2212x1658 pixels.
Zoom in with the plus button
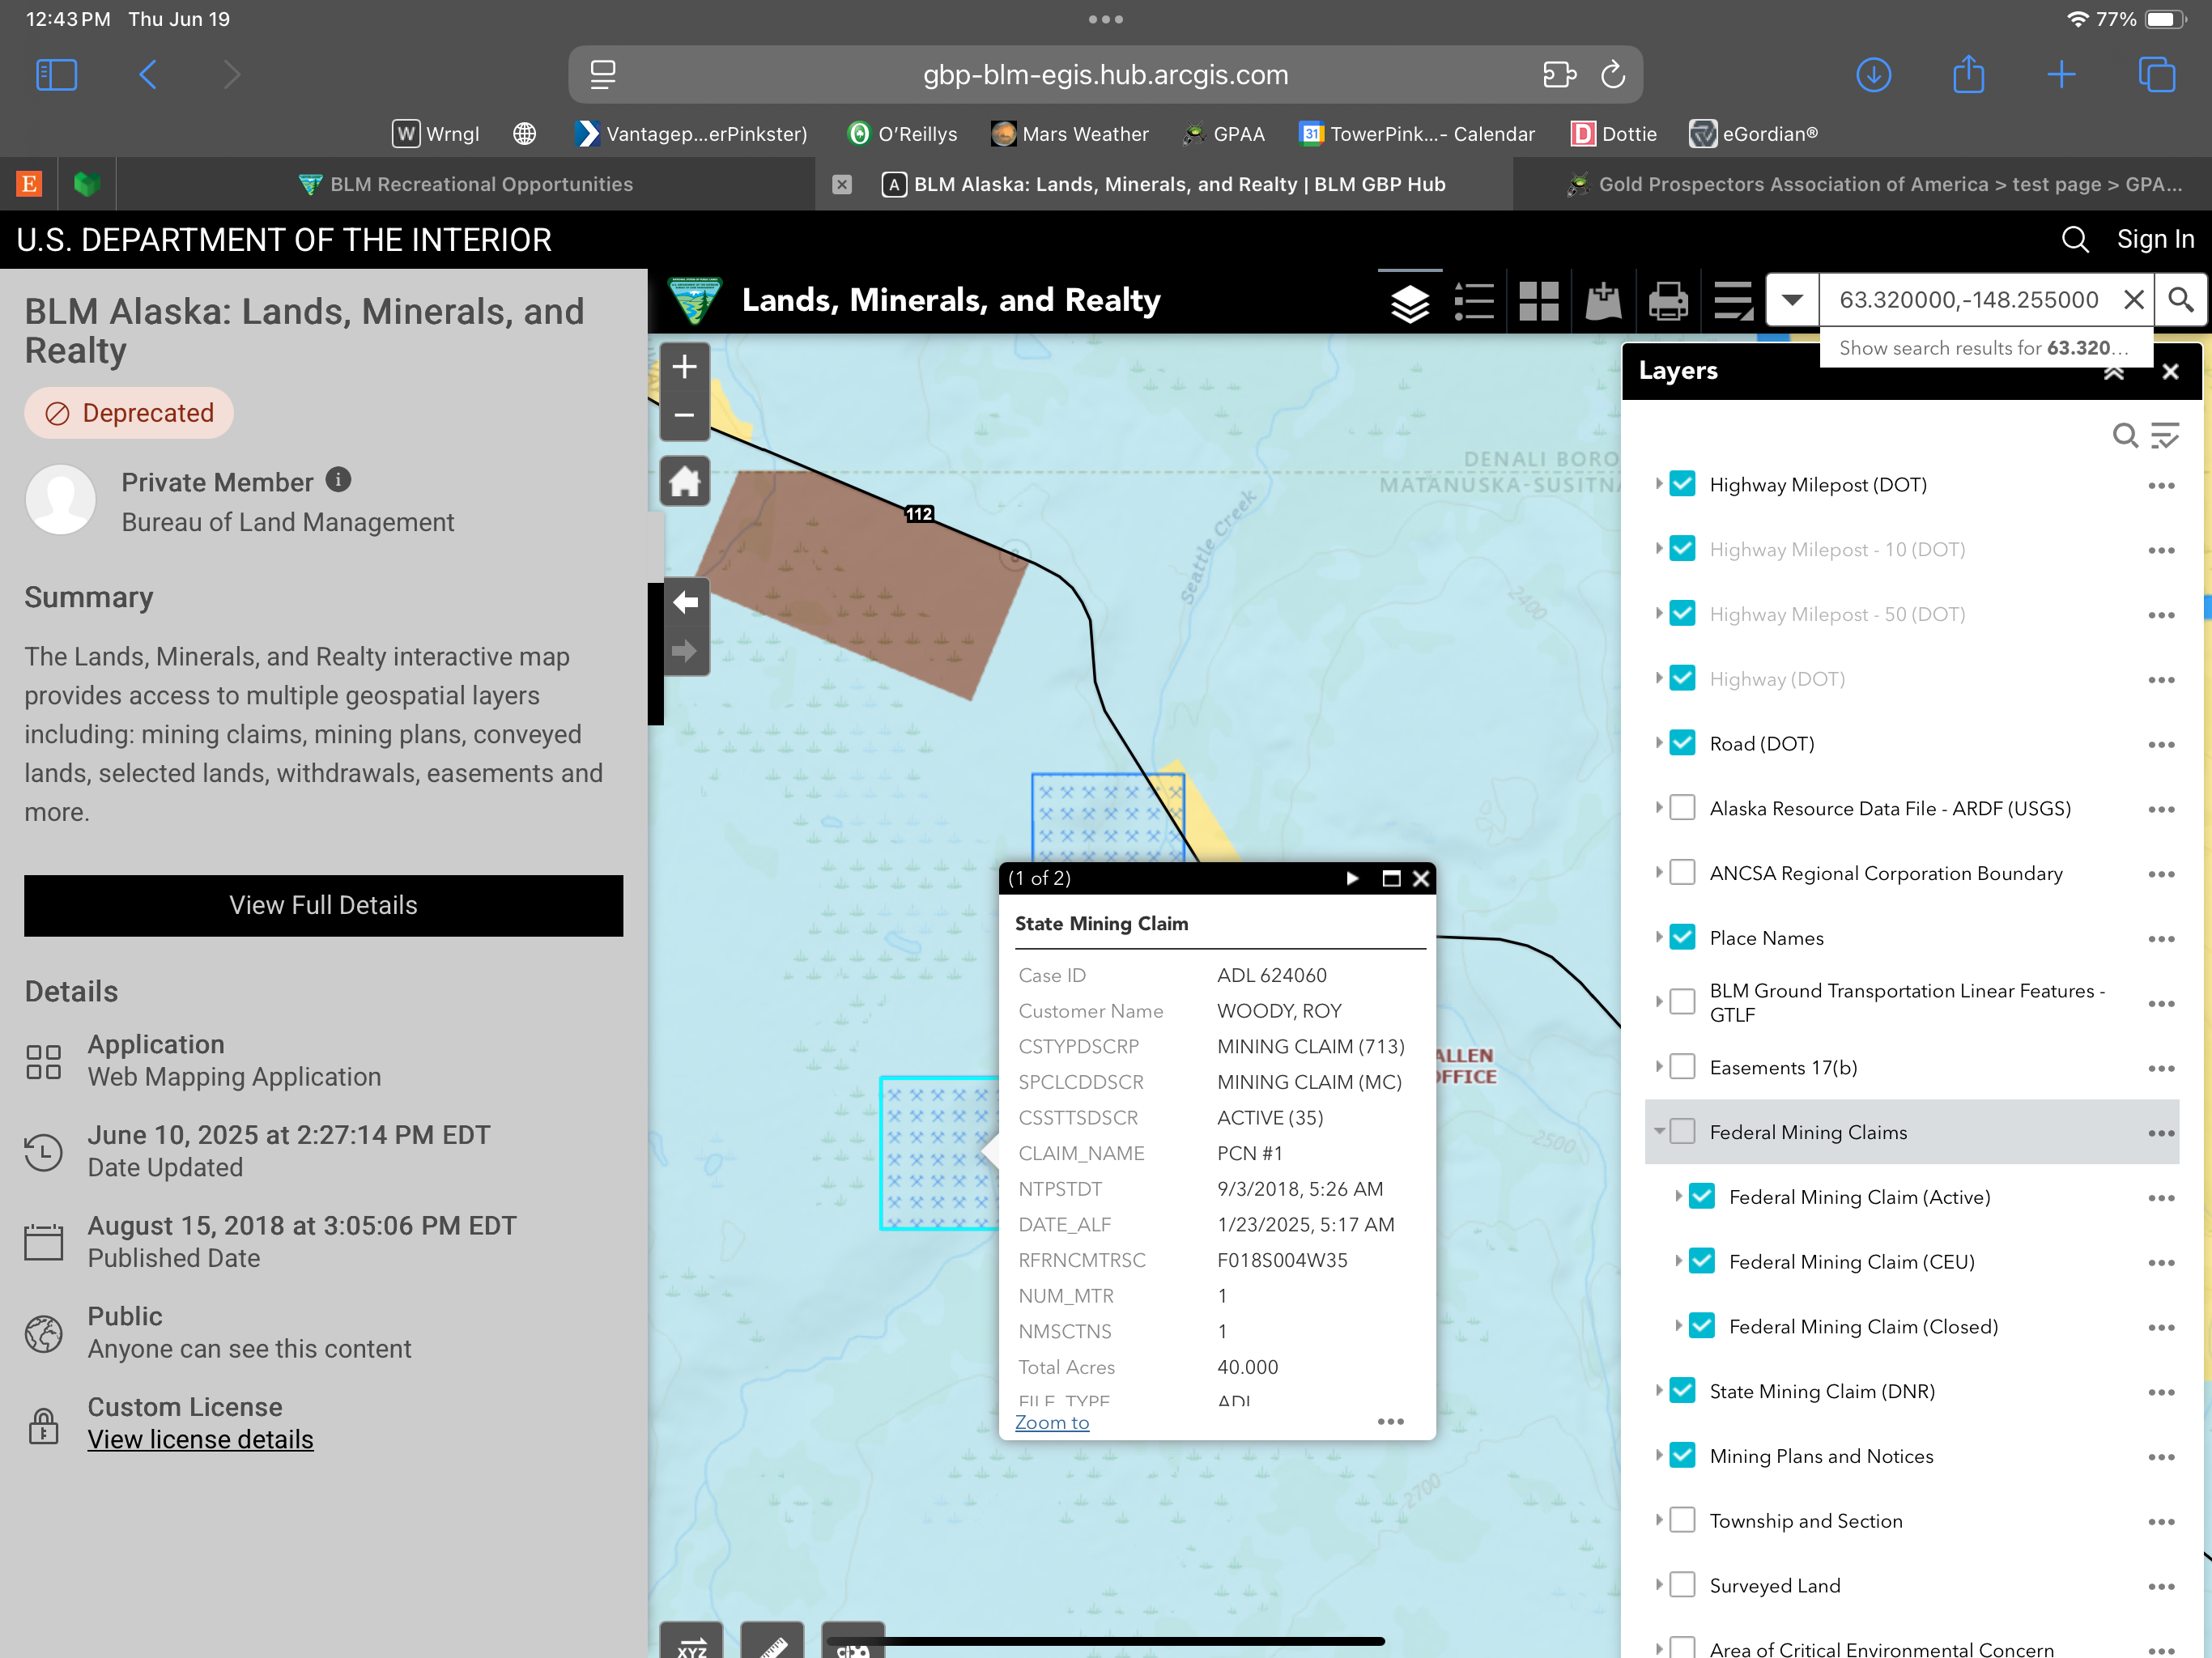(x=685, y=367)
